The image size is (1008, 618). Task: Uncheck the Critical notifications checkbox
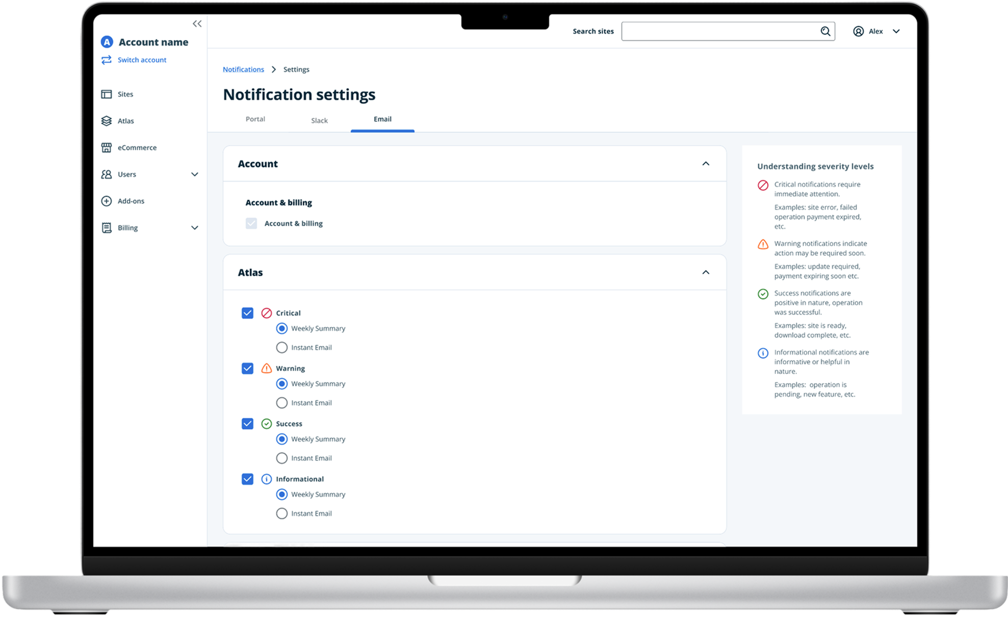coord(248,313)
